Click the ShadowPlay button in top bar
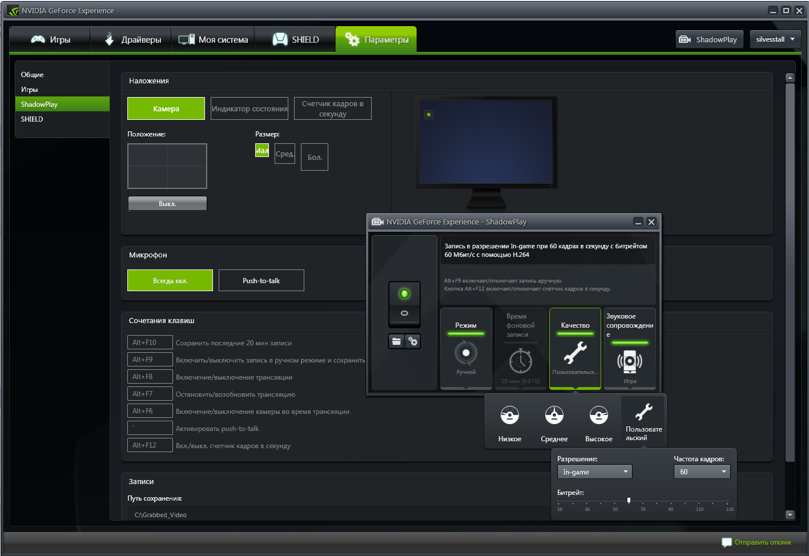The height and width of the screenshot is (556, 809). (710, 39)
